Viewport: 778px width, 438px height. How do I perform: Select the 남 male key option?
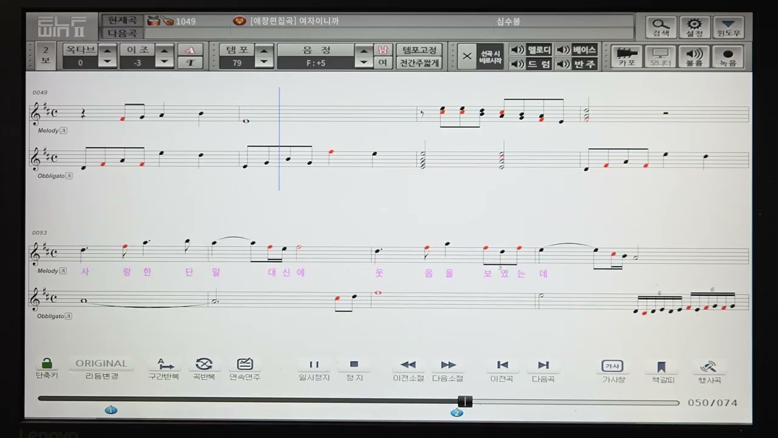point(383,50)
